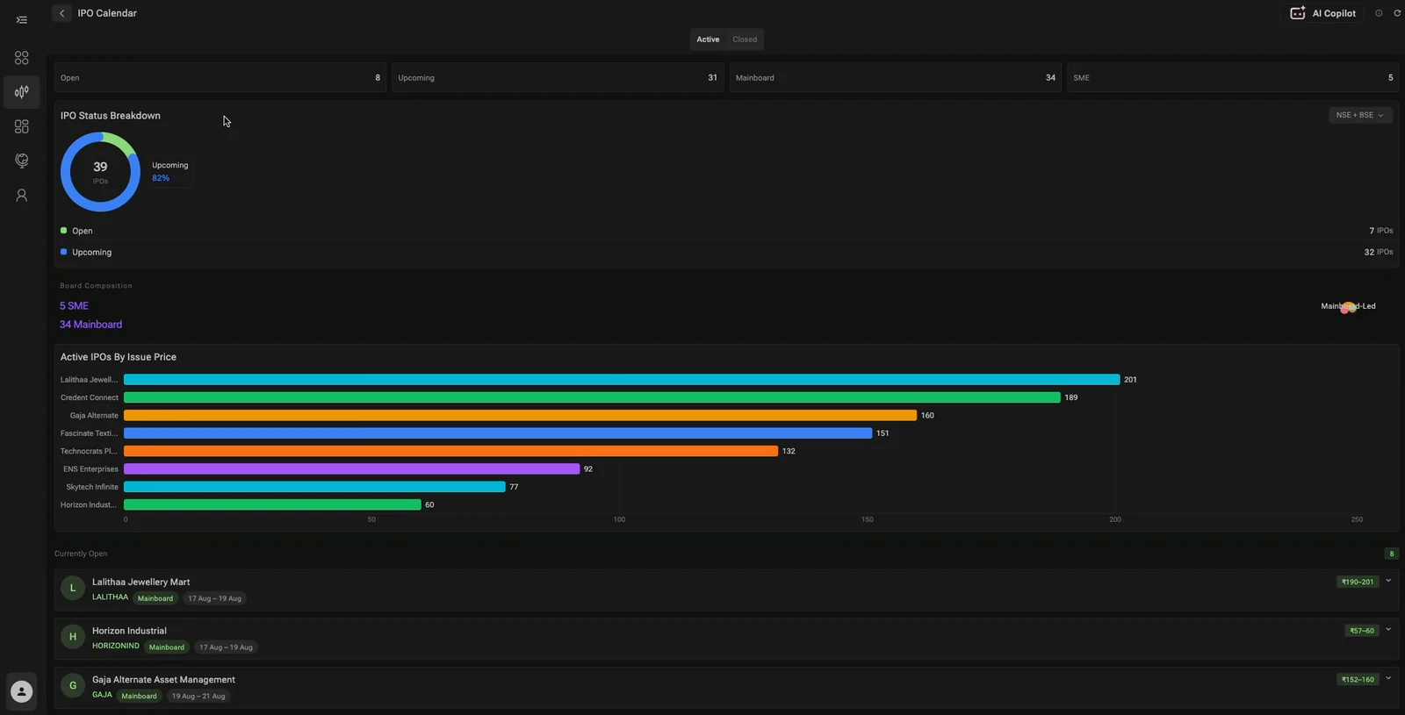
Task: Click the filled account avatar at bottom
Action: click(21, 691)
